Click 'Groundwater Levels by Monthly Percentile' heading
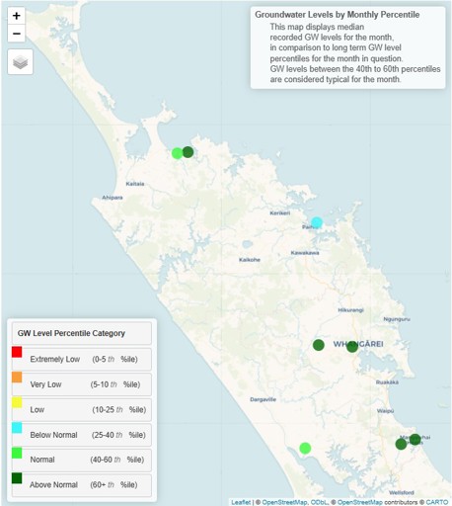 tap(338, 15)
